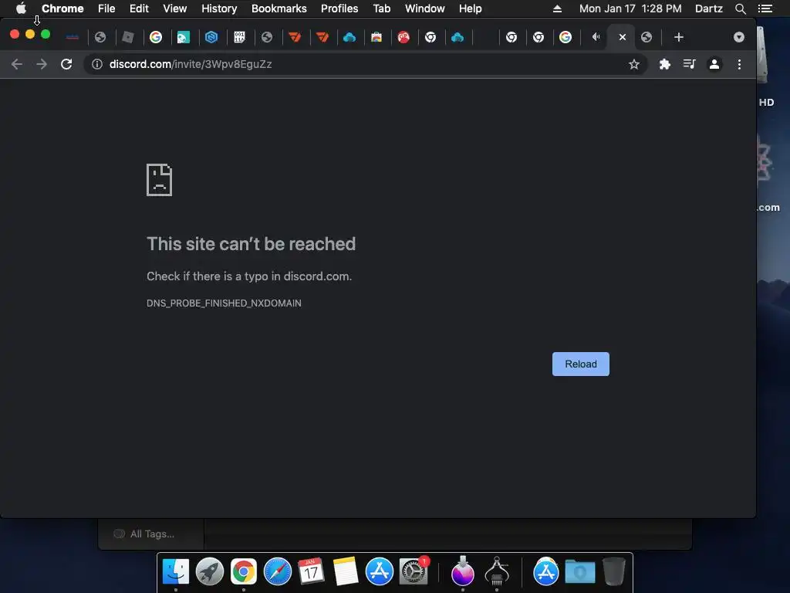Reload the page with the toolbar refresh icon
The height and width of the screenshot is (593, 790).
(x=66, y=64)
